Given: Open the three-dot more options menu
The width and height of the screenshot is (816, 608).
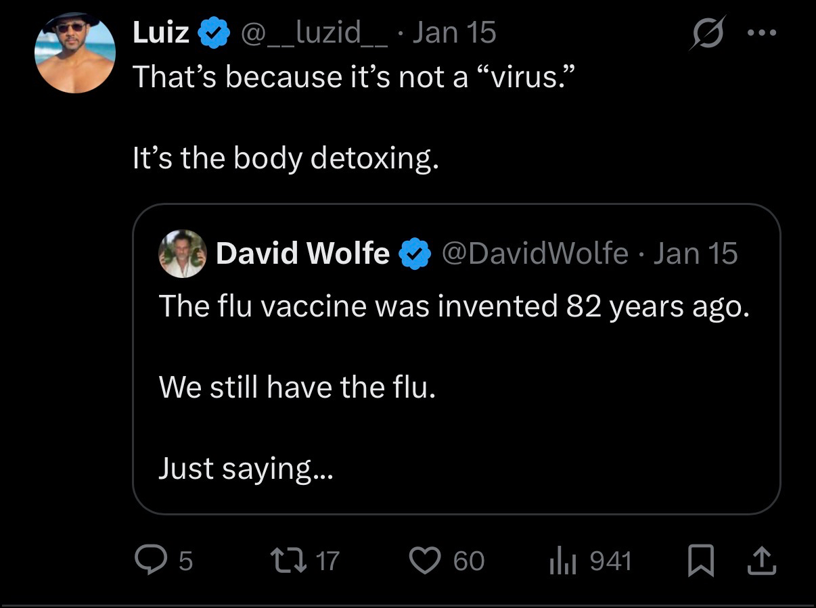Looking at the screenshot, I should 762,32.
